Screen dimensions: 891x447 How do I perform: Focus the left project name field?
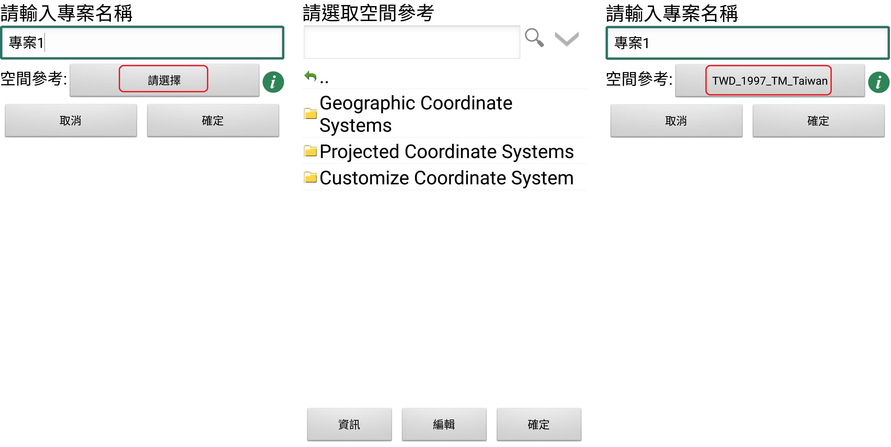[142, 43]
